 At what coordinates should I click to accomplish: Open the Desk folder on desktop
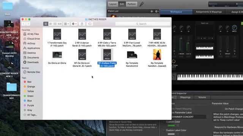(8, 8)
